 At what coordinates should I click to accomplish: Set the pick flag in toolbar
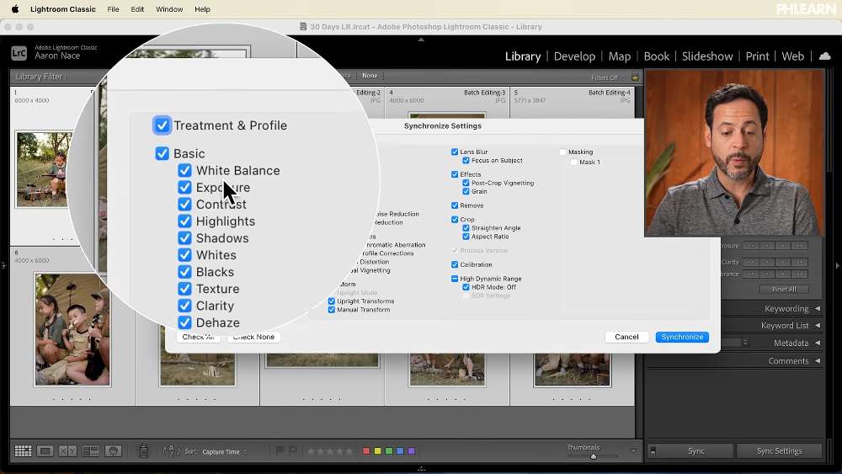point(280,451)
